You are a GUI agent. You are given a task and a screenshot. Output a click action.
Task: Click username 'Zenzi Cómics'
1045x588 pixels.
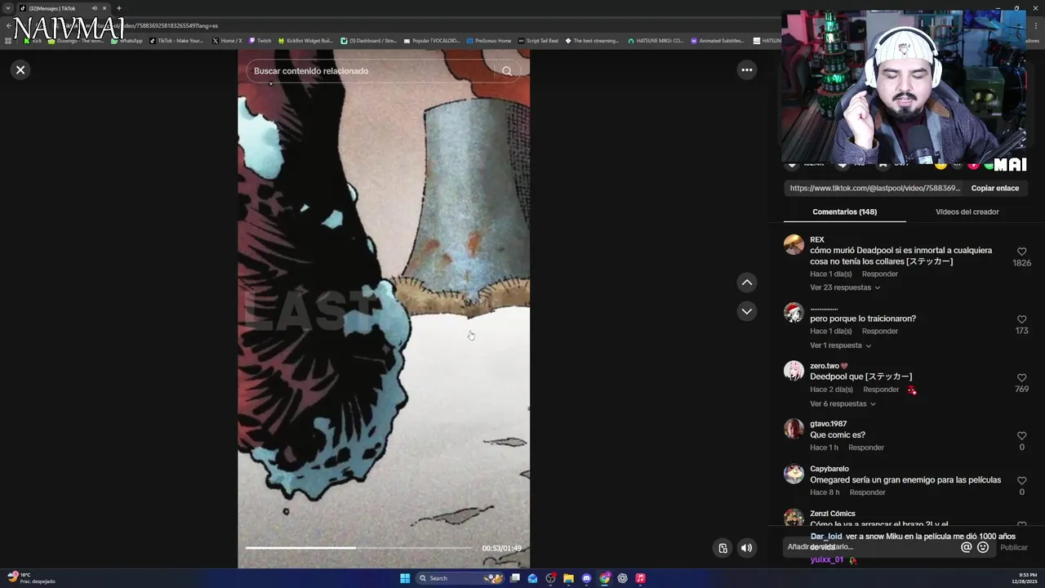coord(832,514)
